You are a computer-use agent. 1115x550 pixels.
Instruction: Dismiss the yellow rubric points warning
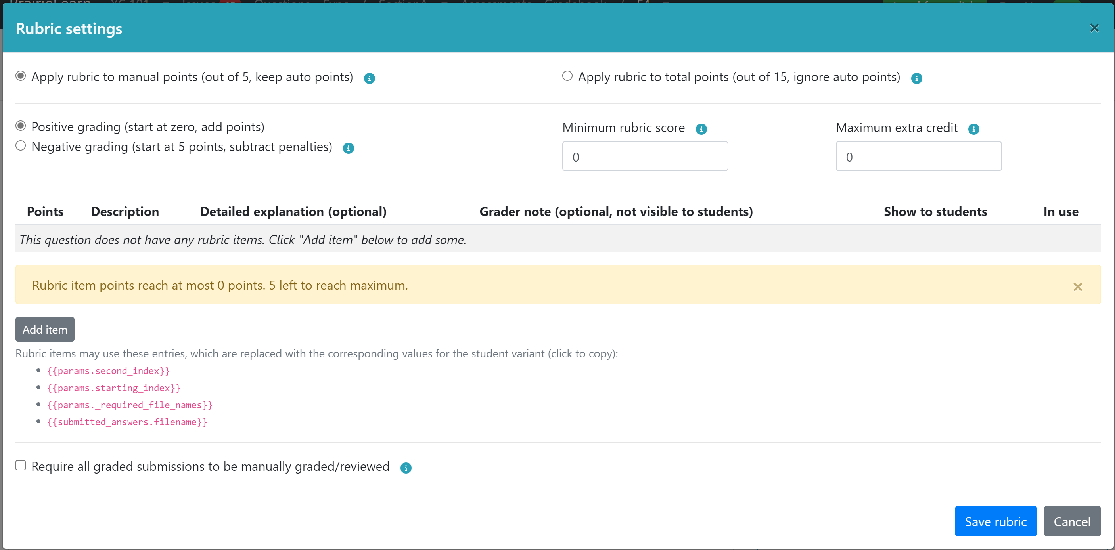(1078, 286)
